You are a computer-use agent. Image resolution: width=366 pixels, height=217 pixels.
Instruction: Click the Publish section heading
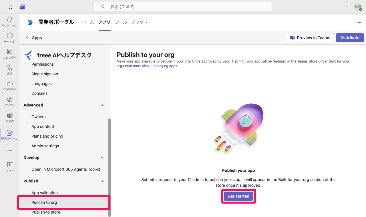[x=31, y=181]
